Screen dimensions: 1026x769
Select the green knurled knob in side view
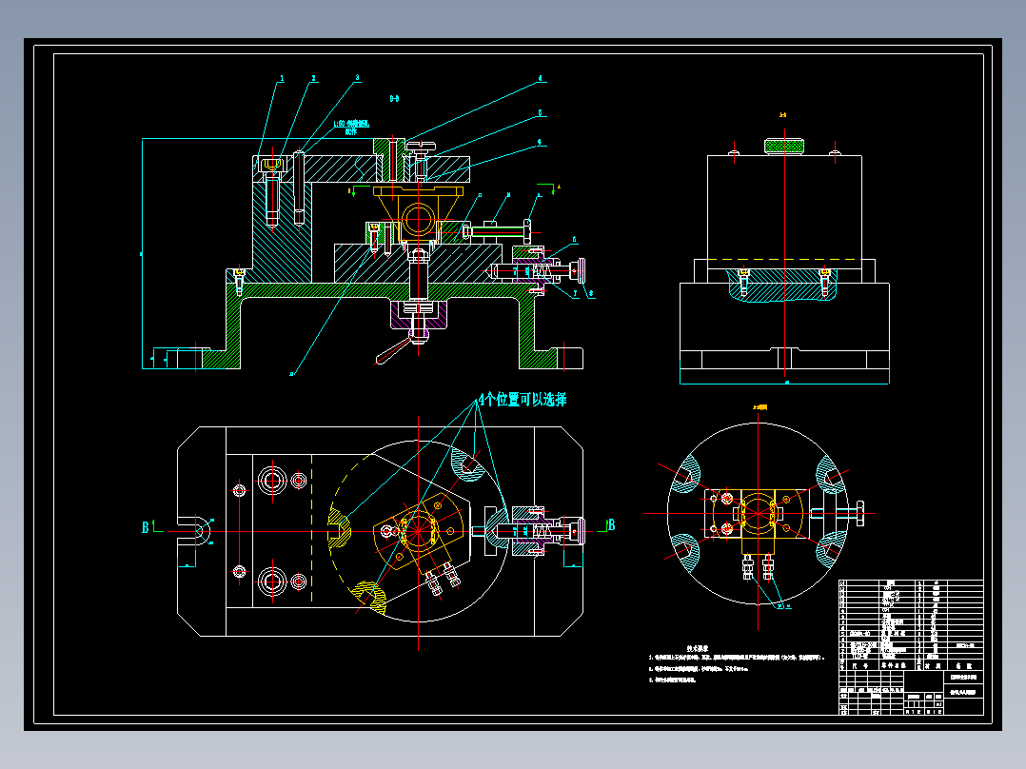784,146
